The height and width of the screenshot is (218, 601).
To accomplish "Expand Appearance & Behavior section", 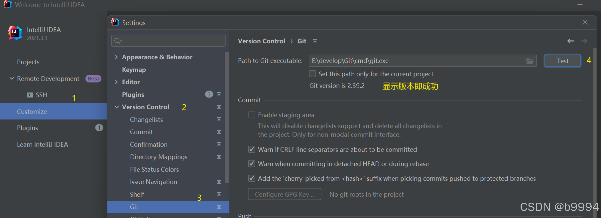I will click(116, 57).
